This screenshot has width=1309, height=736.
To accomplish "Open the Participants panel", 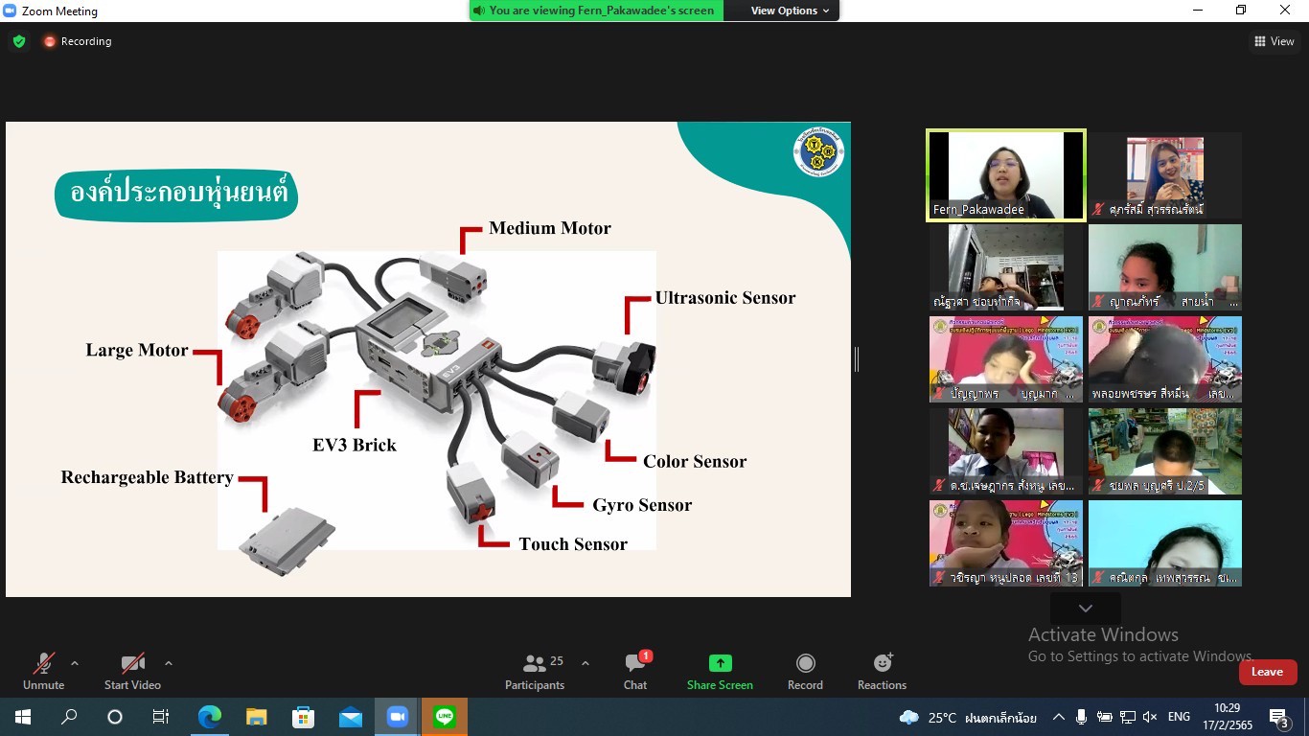I will click(x=535, y=671).
